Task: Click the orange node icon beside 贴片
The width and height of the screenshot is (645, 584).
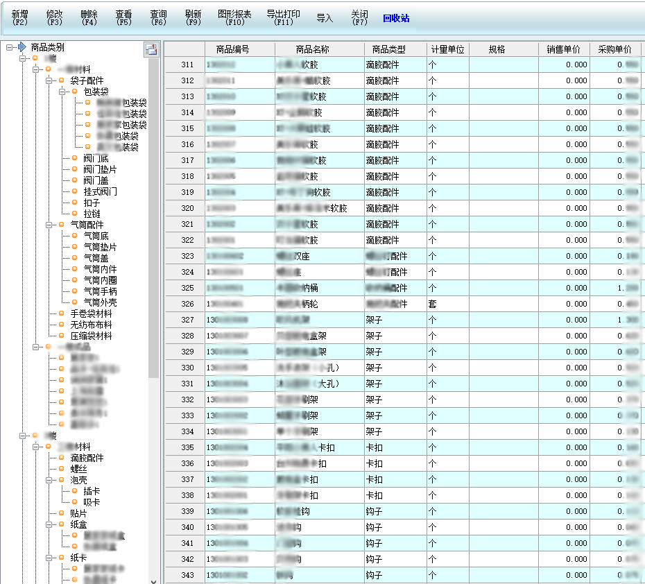Action: click(x=62, y=513)
